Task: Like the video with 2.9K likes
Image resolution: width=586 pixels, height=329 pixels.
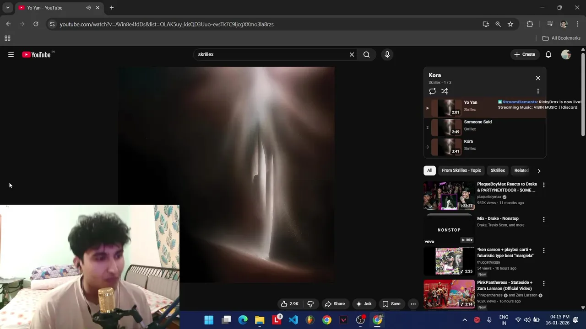Action: (289, 304)
